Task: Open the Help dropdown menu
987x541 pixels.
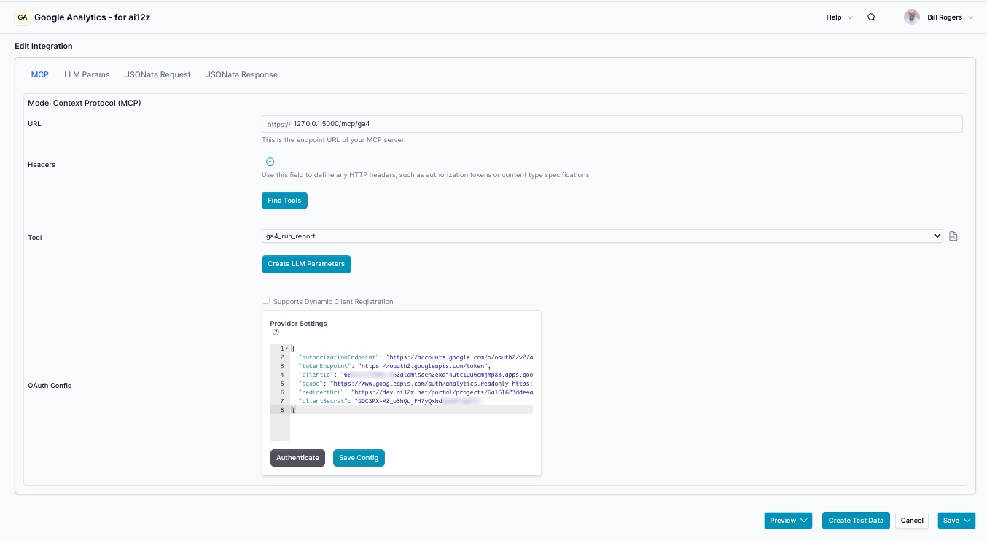Action: (x=839, y=17)
